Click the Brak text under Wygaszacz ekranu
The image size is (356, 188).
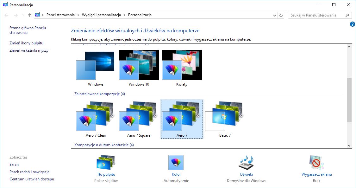316,181
